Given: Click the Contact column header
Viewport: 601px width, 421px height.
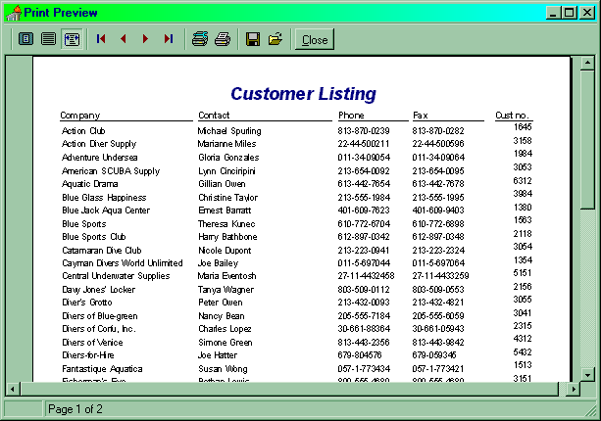Looking at the screenshot, I should [214, 116].
